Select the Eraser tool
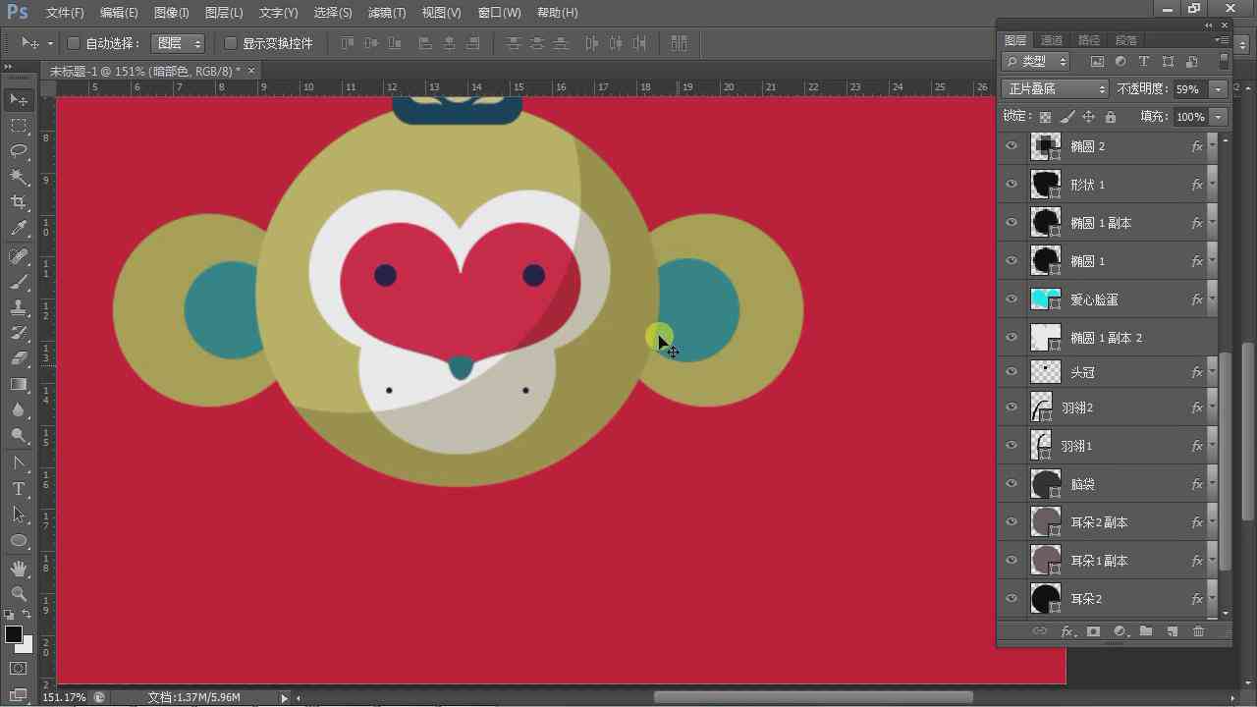Screen dimensions: 1257x707 (19, 358)
